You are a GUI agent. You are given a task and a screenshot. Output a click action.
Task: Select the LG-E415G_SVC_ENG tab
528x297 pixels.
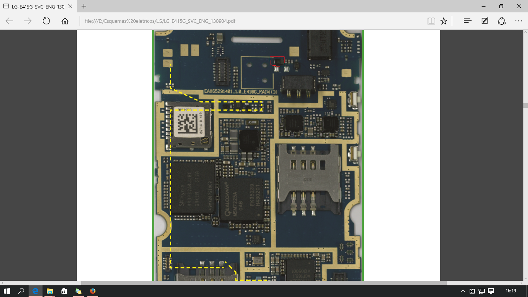point(39,6)
